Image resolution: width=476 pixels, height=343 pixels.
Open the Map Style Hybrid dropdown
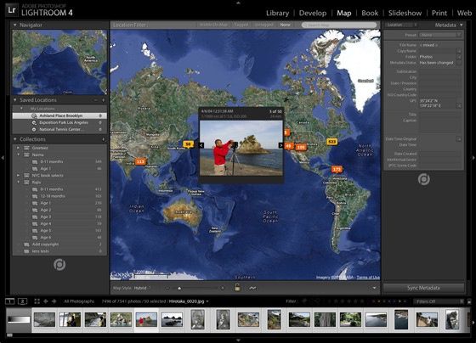coord(142,288)
